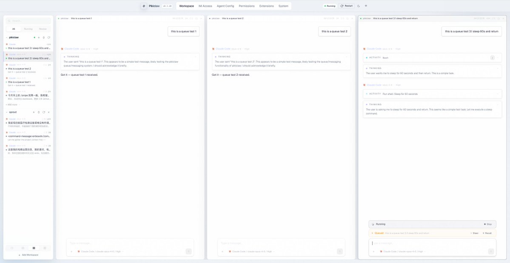Open the Permissions tab
The height and width of the screenshot is (263, 510).
(247, 6)
